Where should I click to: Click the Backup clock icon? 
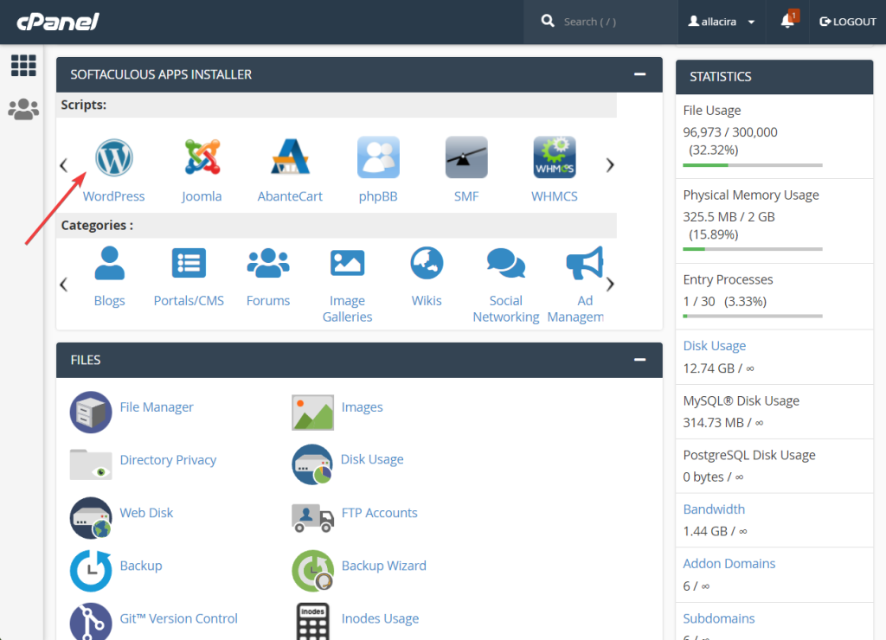91,571
